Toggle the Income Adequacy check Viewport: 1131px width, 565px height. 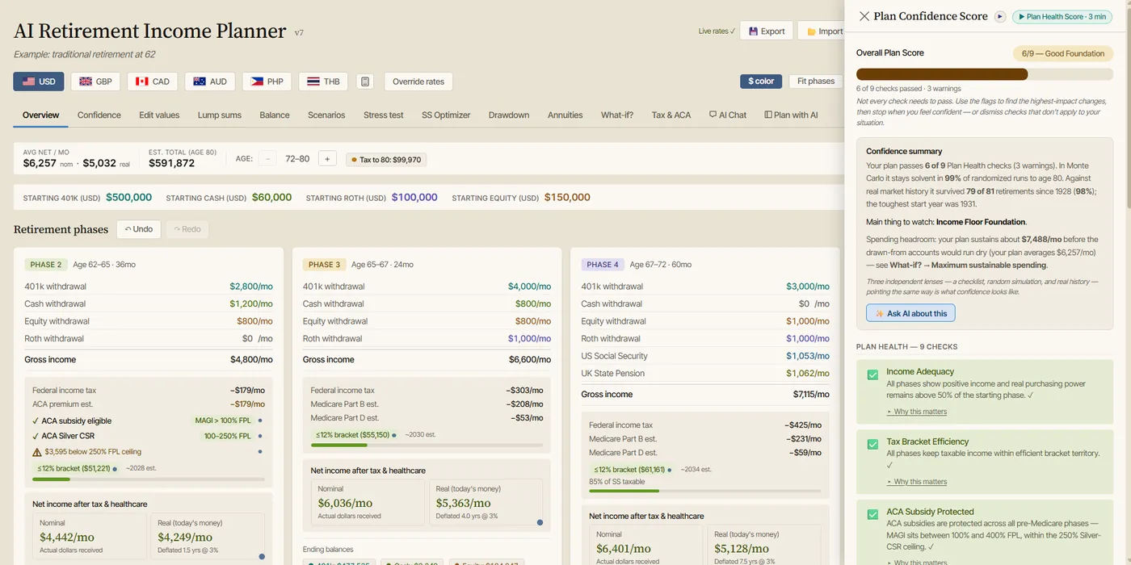872,375
